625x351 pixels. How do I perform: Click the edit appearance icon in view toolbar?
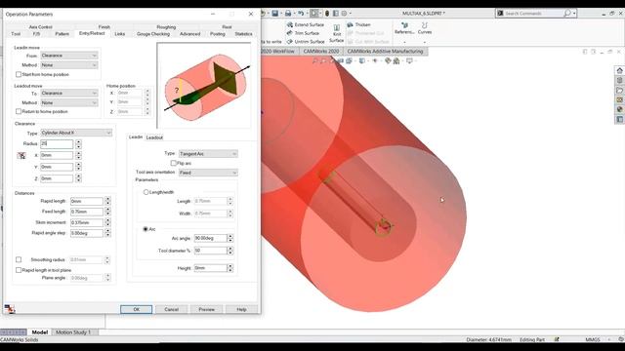[388, 60]
